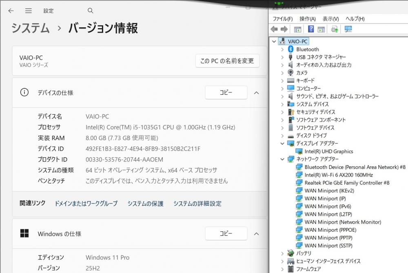
Task: Click the monitor icon in Device Manager toolbar
Action: 348,29
